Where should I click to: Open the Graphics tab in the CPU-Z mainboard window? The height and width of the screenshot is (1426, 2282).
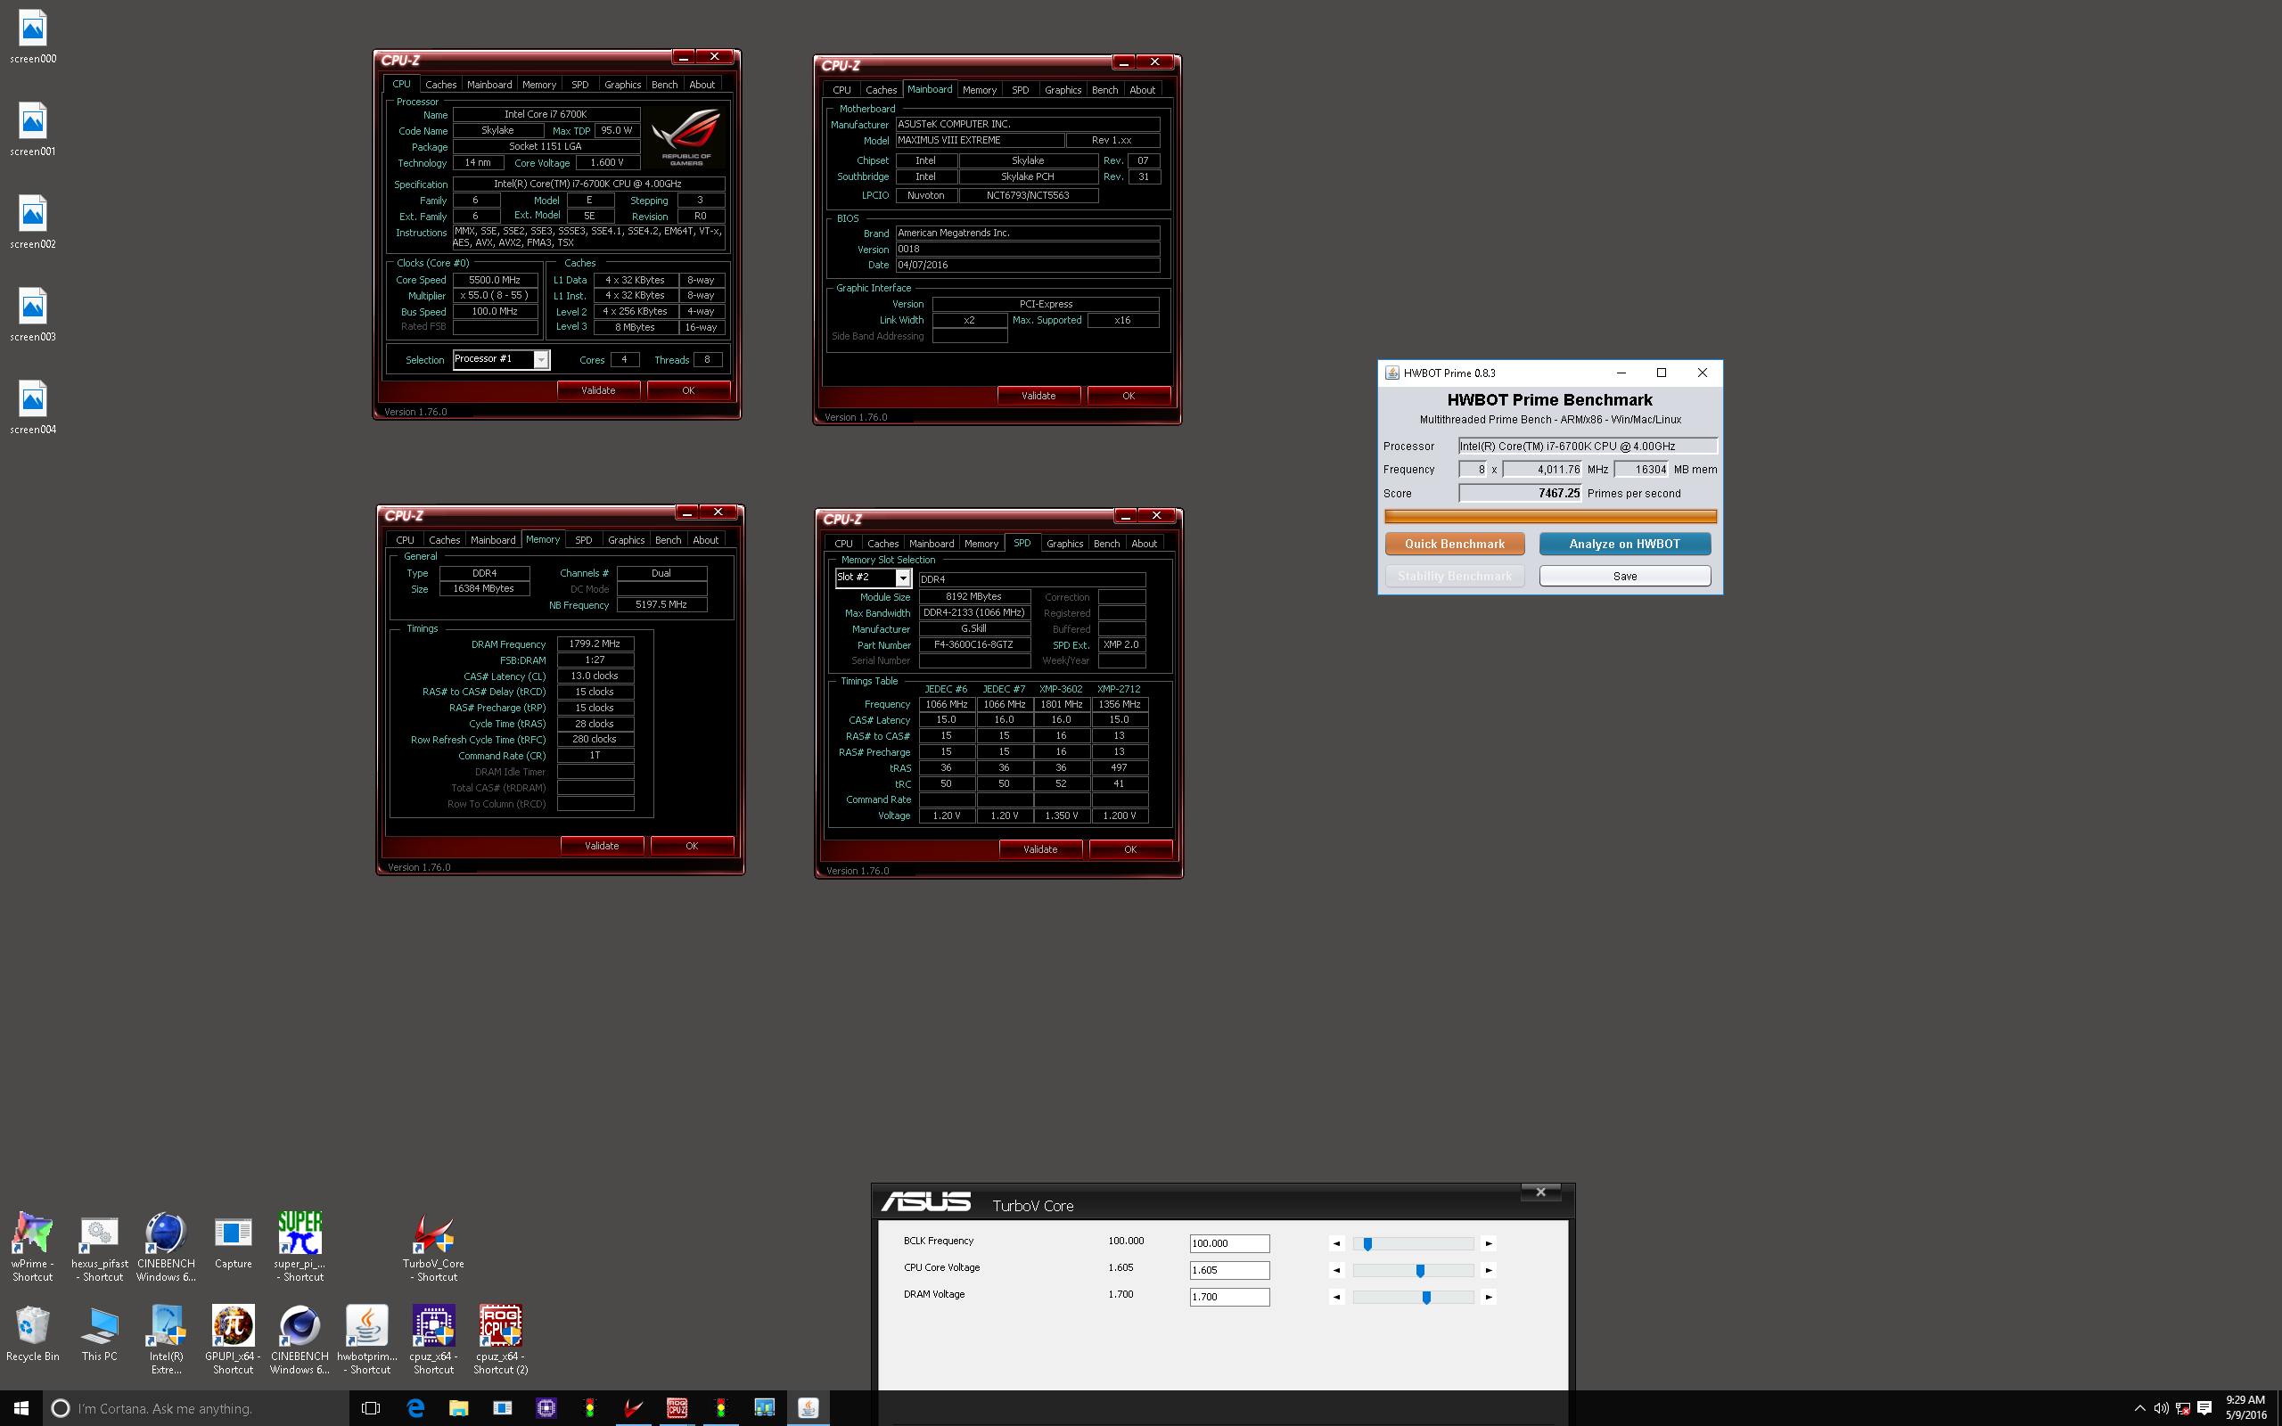[x=1063, y=91]
